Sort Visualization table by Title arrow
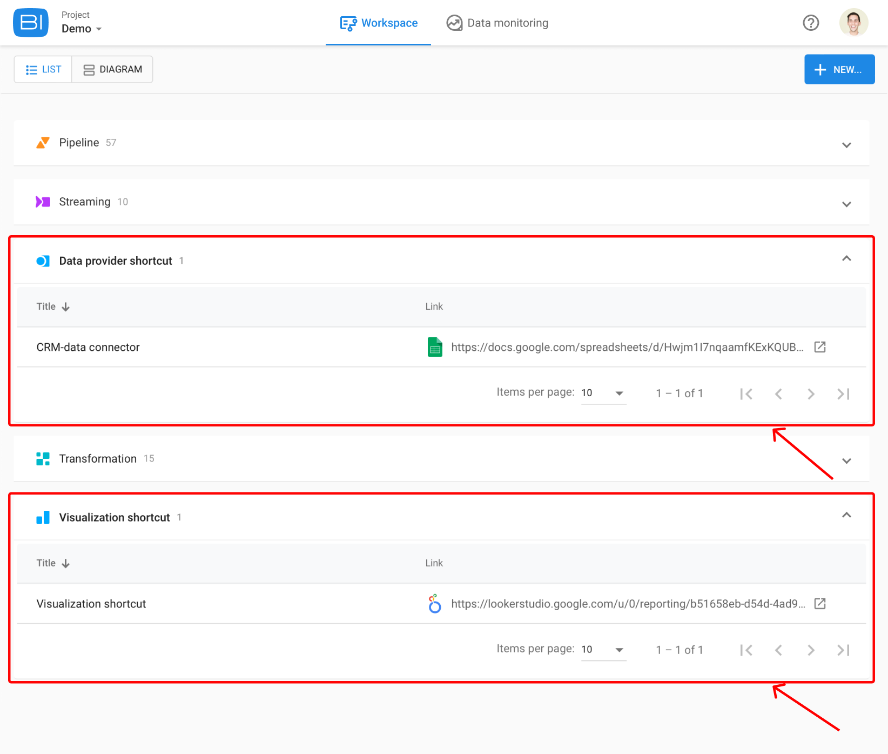The height and width of the screenshot is (754, 888). coord(66,564)
